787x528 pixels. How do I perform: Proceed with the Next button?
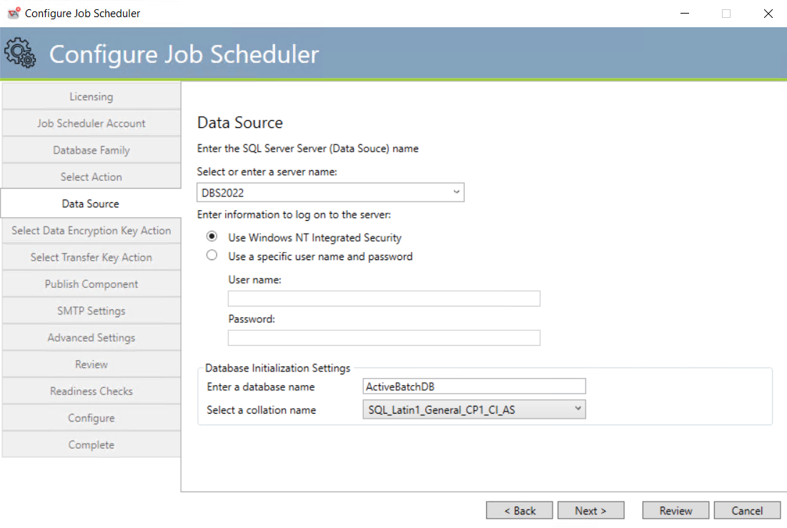point(590,510)
